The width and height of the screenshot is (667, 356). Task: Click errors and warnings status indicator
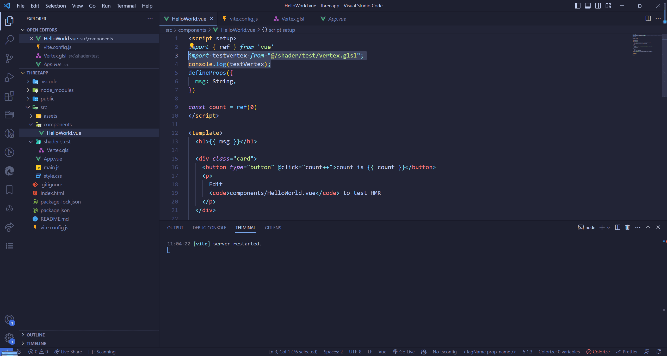tap(38, 352)
